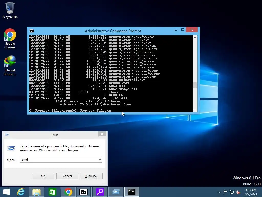The width and height of the screenshot is (262, 197).
Task: Open 7-Zip from the taskbar
Action: 84,192
